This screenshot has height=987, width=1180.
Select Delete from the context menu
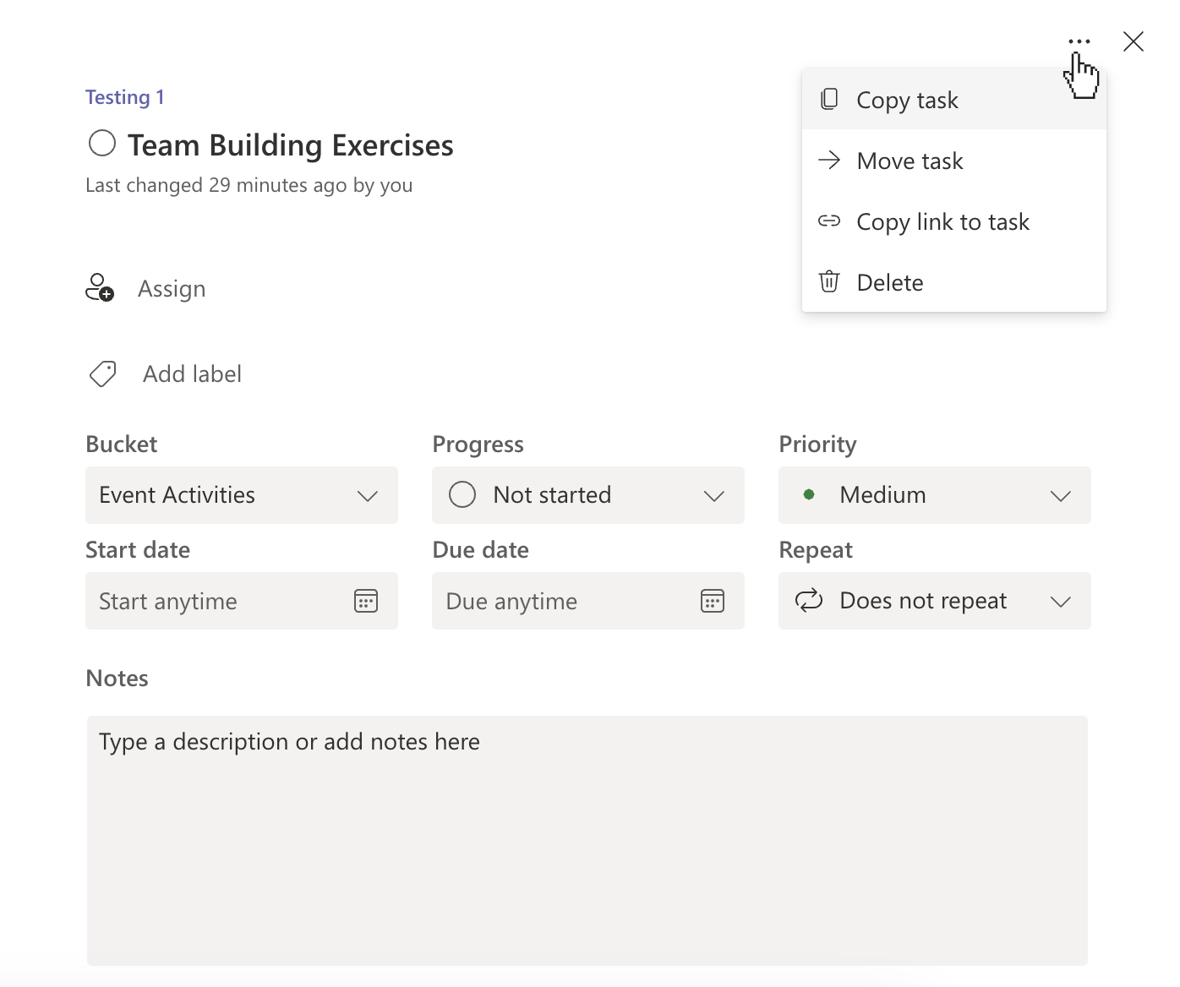point(890,281)
